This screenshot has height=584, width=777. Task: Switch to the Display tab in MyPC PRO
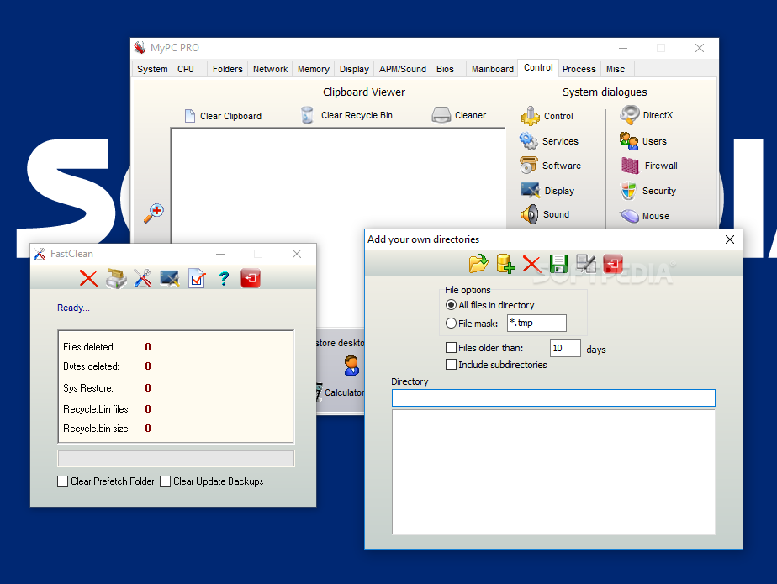click(354, 69)
